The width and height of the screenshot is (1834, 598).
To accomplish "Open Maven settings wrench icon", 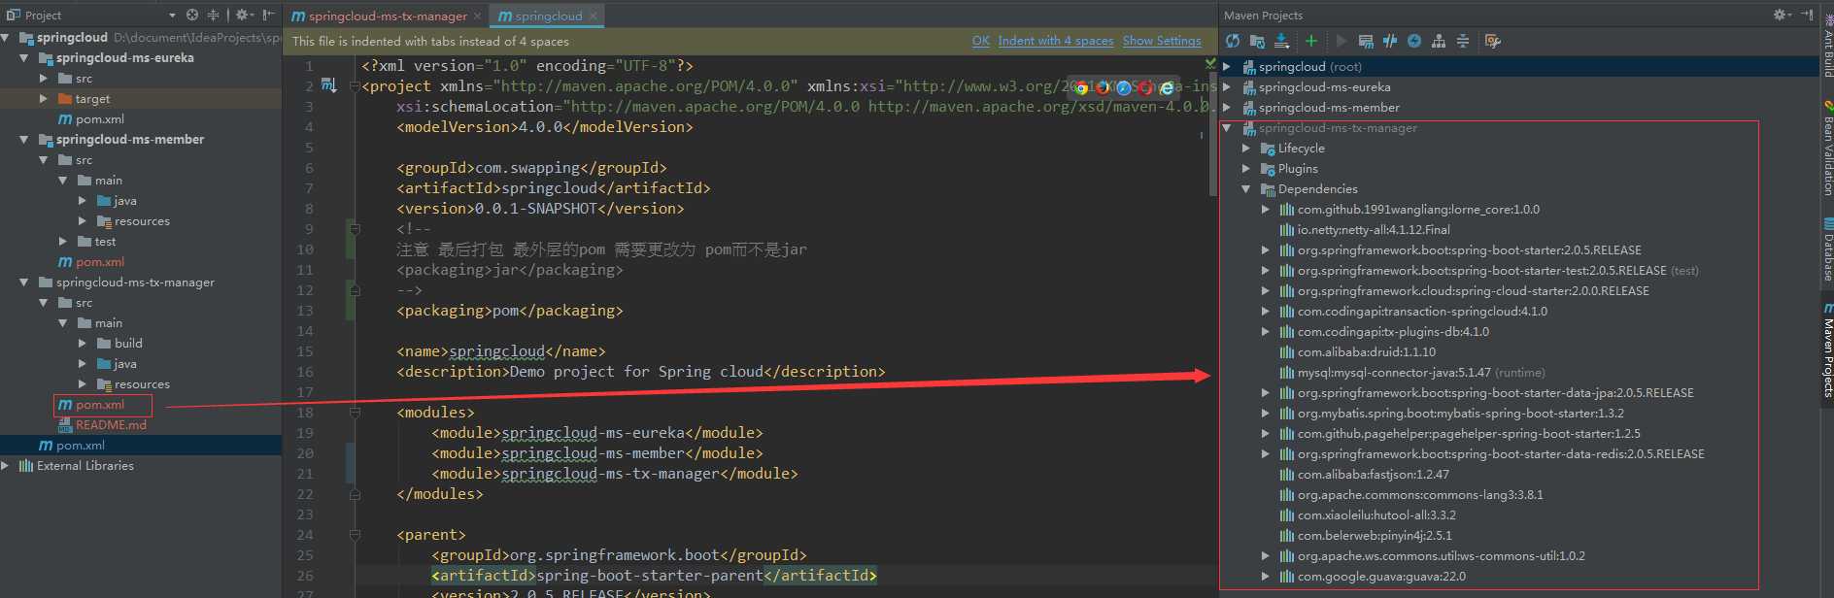I will [1493, 41].
